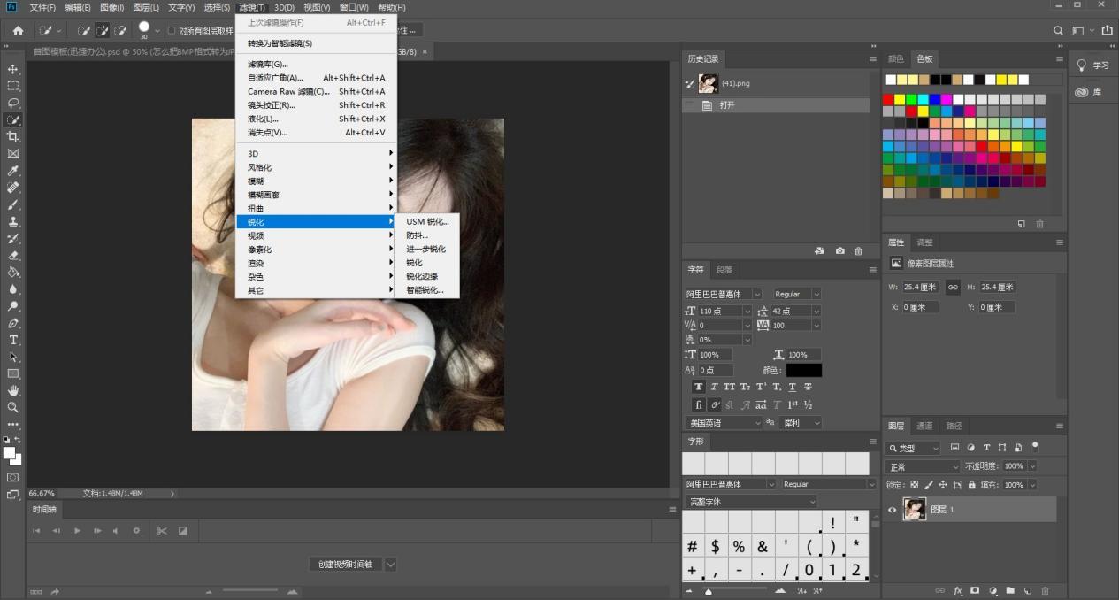The height and width of the screenshot is (600, 1119).
Task: Click the Move tool icon
Action: pos(13,69)
